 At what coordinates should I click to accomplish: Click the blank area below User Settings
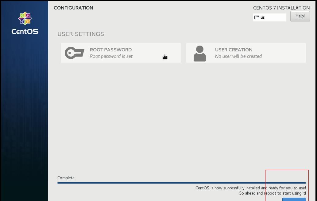point(181,116)
